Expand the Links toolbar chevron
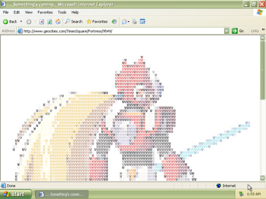 point(263,29)
